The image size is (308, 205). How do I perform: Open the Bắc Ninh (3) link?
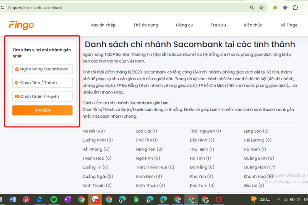[202, 140]
